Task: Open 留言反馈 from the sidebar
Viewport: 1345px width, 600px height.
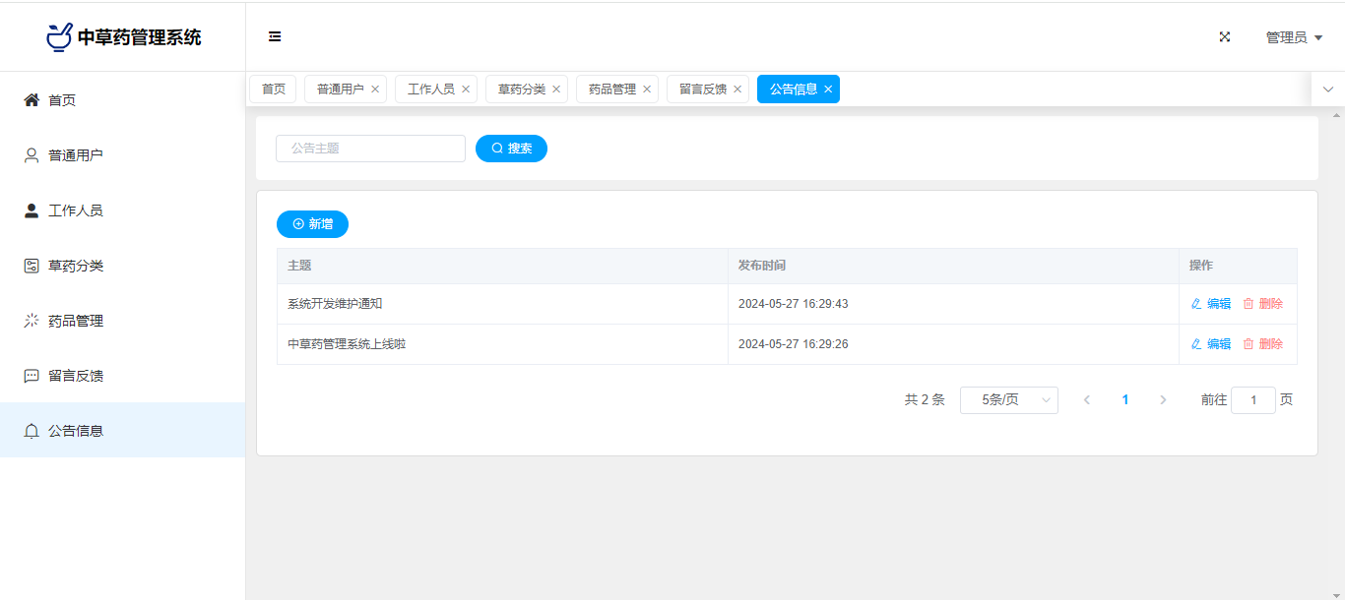Action: point(75,376)
